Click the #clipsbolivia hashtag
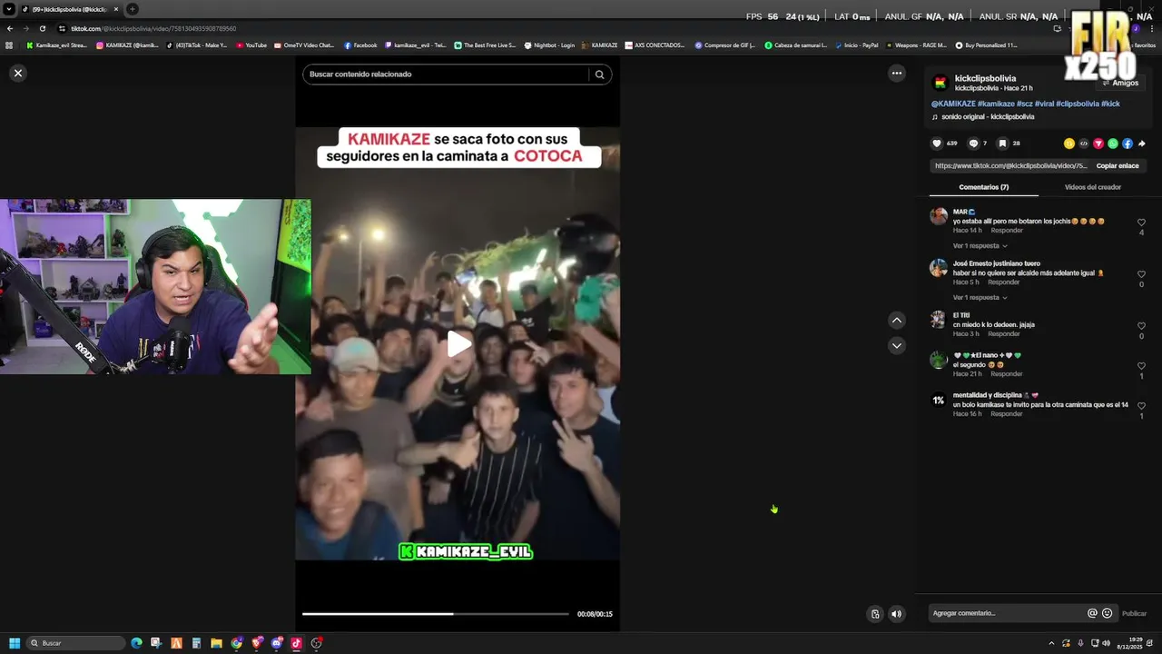Image resolution: width=1162 pixels, height=654 pixels. click(1077, 104)
